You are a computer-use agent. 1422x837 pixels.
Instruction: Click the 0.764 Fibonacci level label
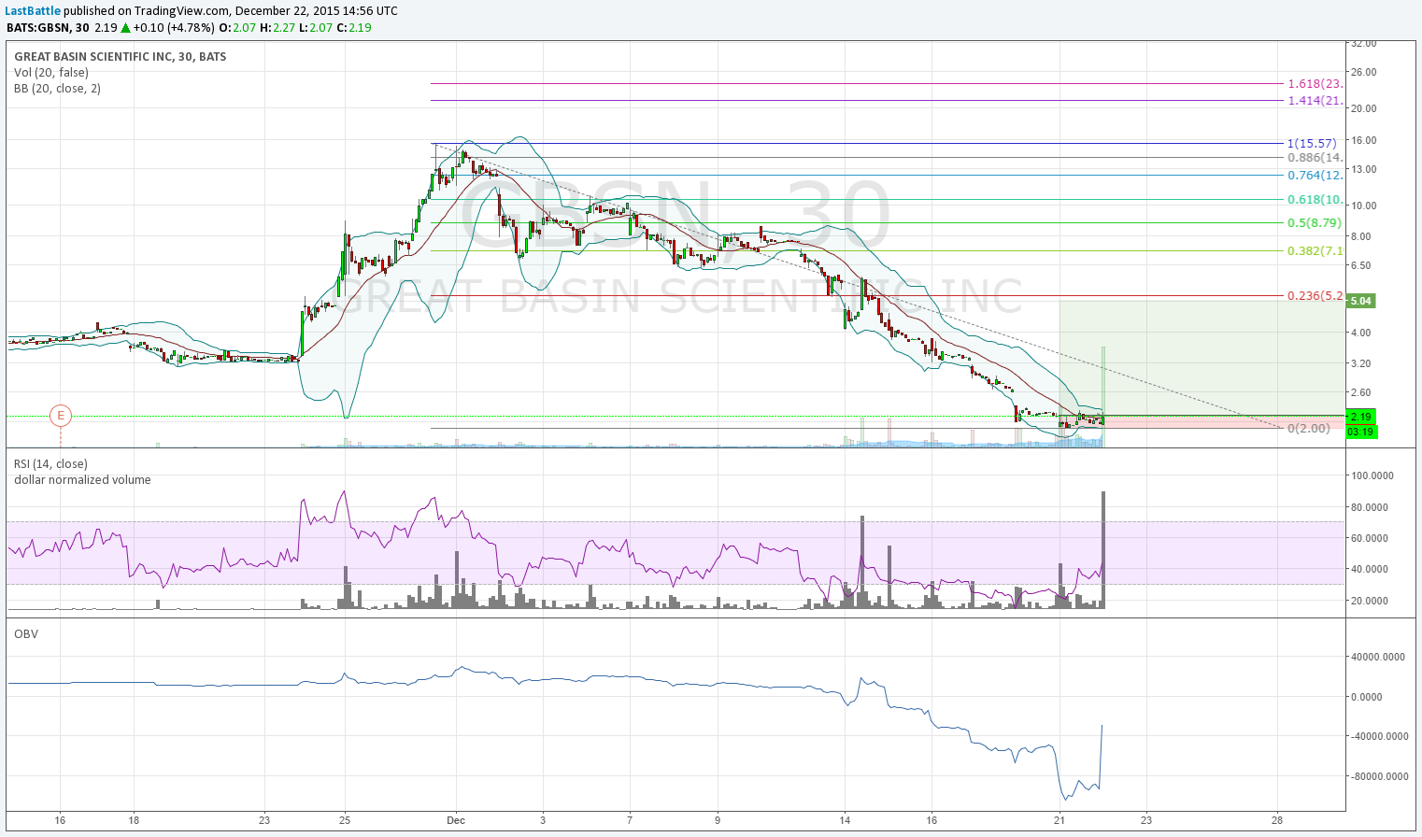pyautogui.click(x=1315, y=176)
